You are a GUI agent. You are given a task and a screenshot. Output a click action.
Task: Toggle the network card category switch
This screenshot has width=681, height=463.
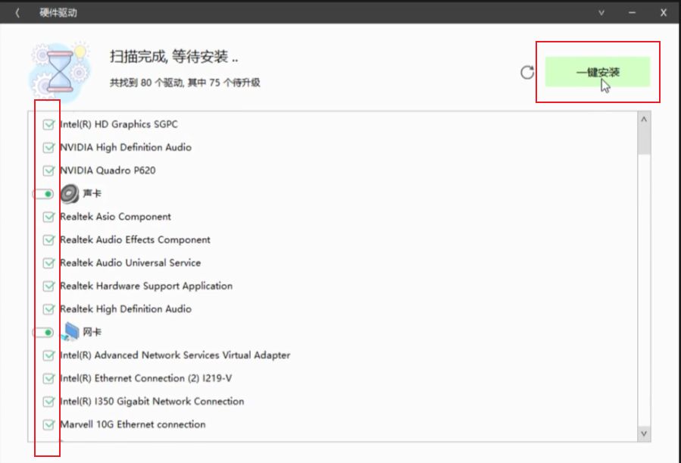(x=44, y=332)
